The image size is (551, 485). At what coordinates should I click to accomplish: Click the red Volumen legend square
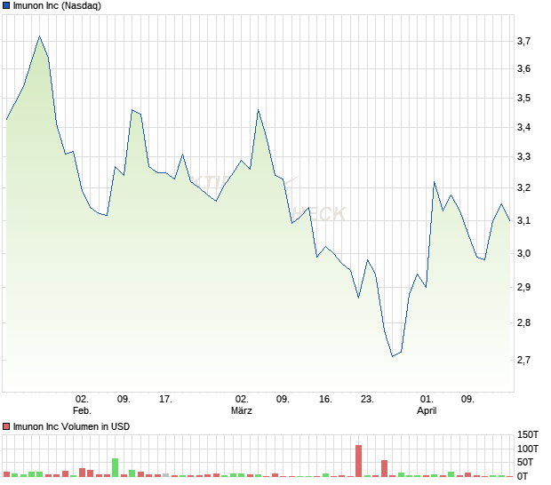point(5,426)
